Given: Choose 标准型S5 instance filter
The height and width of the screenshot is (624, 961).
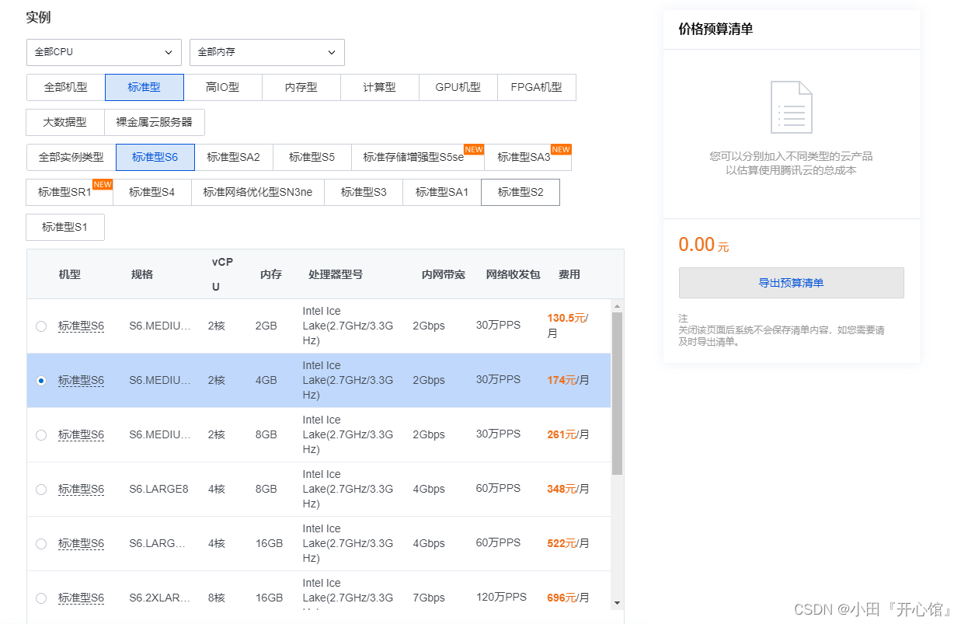Looking at the screenshot, I should (x=312, y=157).
